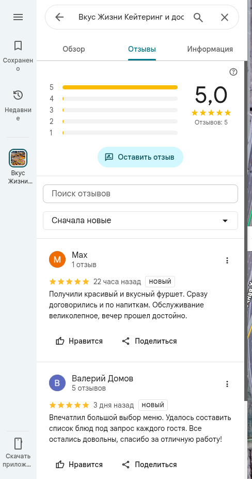Select the Отзывы tab
252x479 pixels.
click(142, 49)
